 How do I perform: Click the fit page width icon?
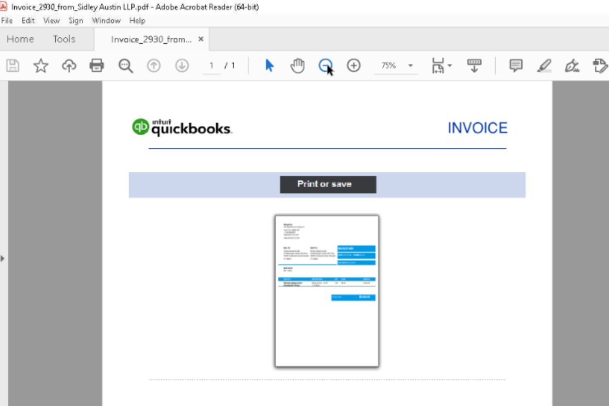tap(438, 65)
